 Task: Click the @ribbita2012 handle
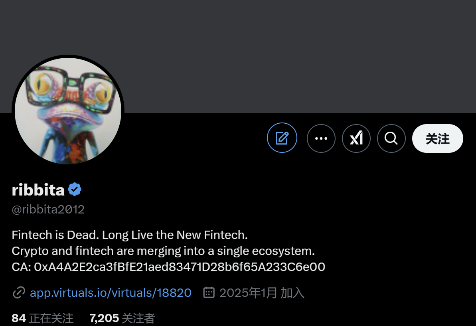click(48, 209)
